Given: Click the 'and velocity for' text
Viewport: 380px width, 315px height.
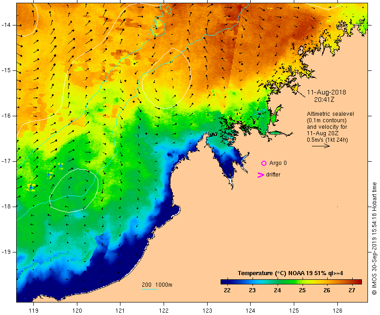Looking at the screenshot, I should (x=327, y=127).
